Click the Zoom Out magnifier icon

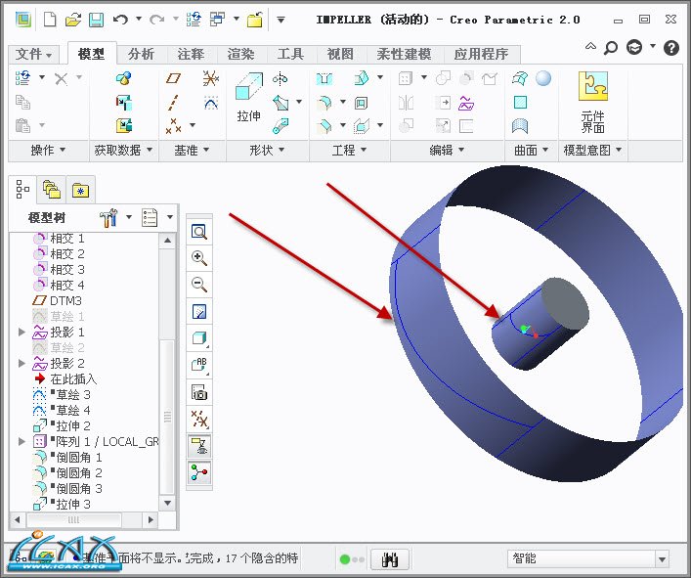199,285
